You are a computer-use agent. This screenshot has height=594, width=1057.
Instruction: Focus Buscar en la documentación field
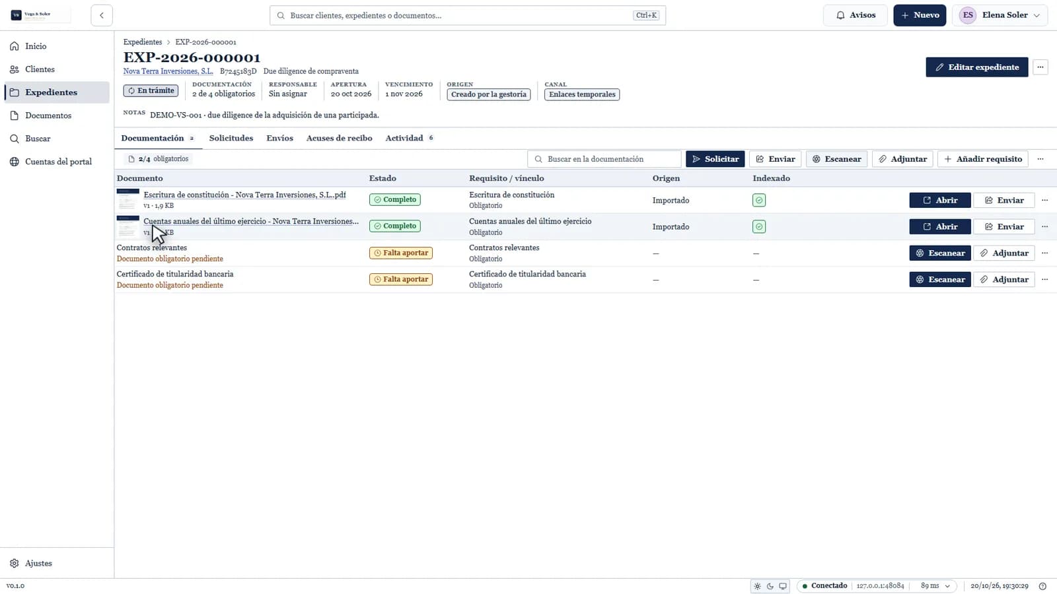pos(604,159)
